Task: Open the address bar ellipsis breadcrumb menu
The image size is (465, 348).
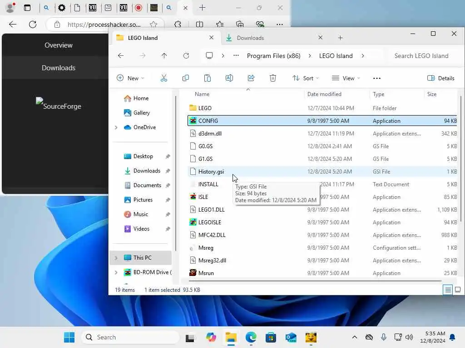Action: [x=236, y=56]
